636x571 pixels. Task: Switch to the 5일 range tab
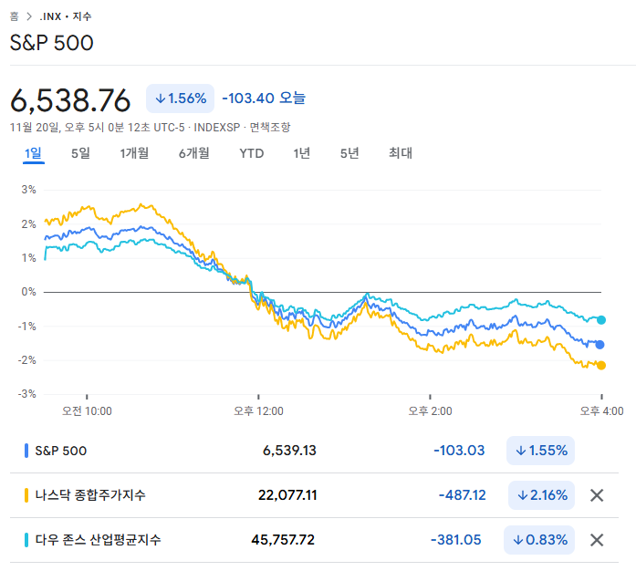pyautogui.click(x=80, y=153)
